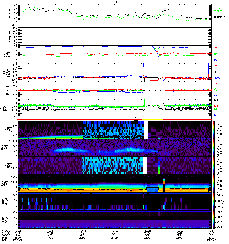Click the AE Index axis label
This screenshot has height=244, width=229.
pos(10,13)
